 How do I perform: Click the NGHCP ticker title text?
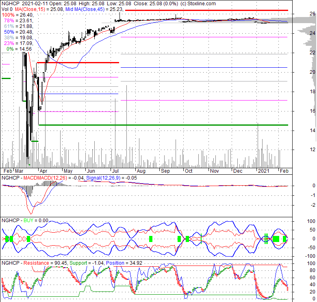pos(11,4)
